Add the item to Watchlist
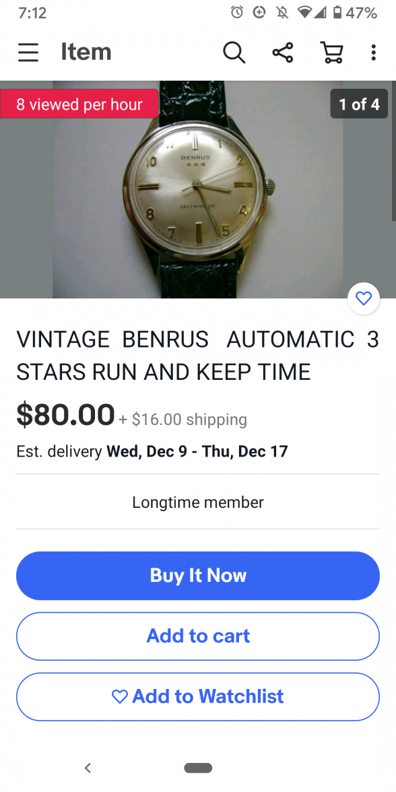 click(x=198, y=696)
